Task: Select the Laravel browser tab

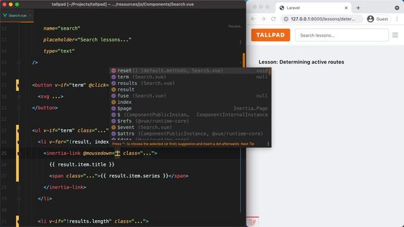Action: click(x=314, y=8)
